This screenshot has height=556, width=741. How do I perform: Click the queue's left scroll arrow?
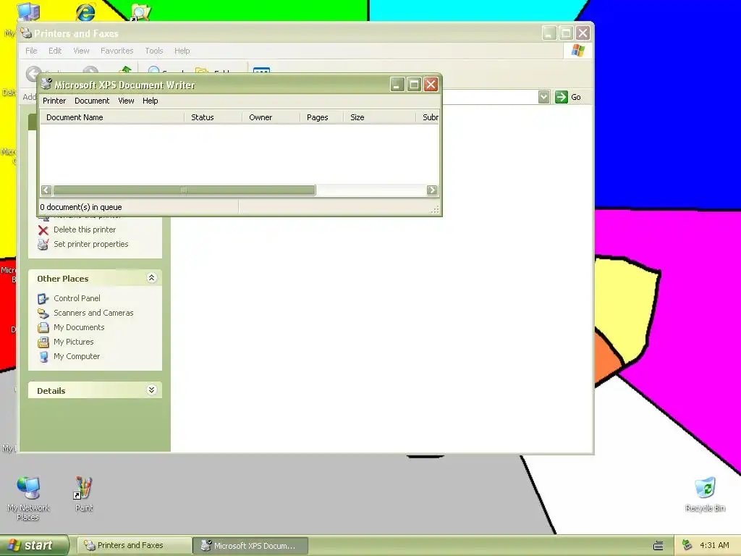pyautogui.click(x=46, y=190)
